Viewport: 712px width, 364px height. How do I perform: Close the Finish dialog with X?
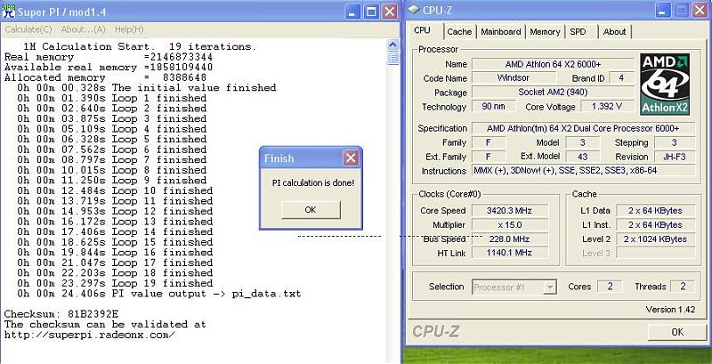click(x=351, y=158)
